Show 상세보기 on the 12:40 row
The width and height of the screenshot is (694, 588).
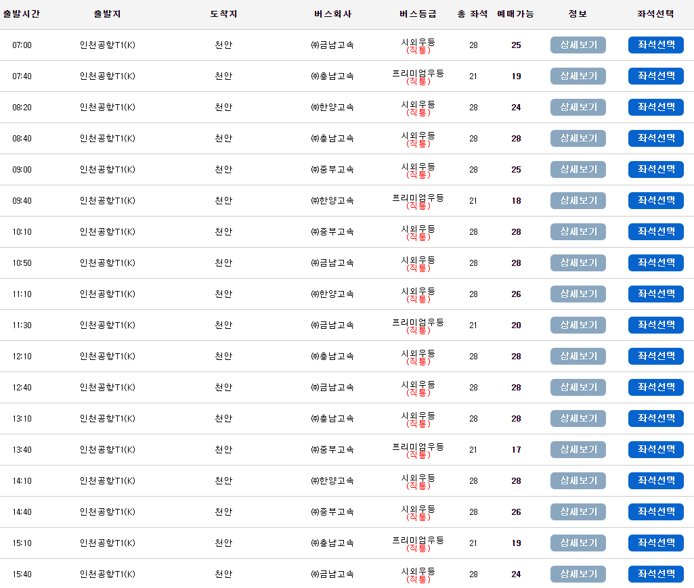tap(578, 387)
